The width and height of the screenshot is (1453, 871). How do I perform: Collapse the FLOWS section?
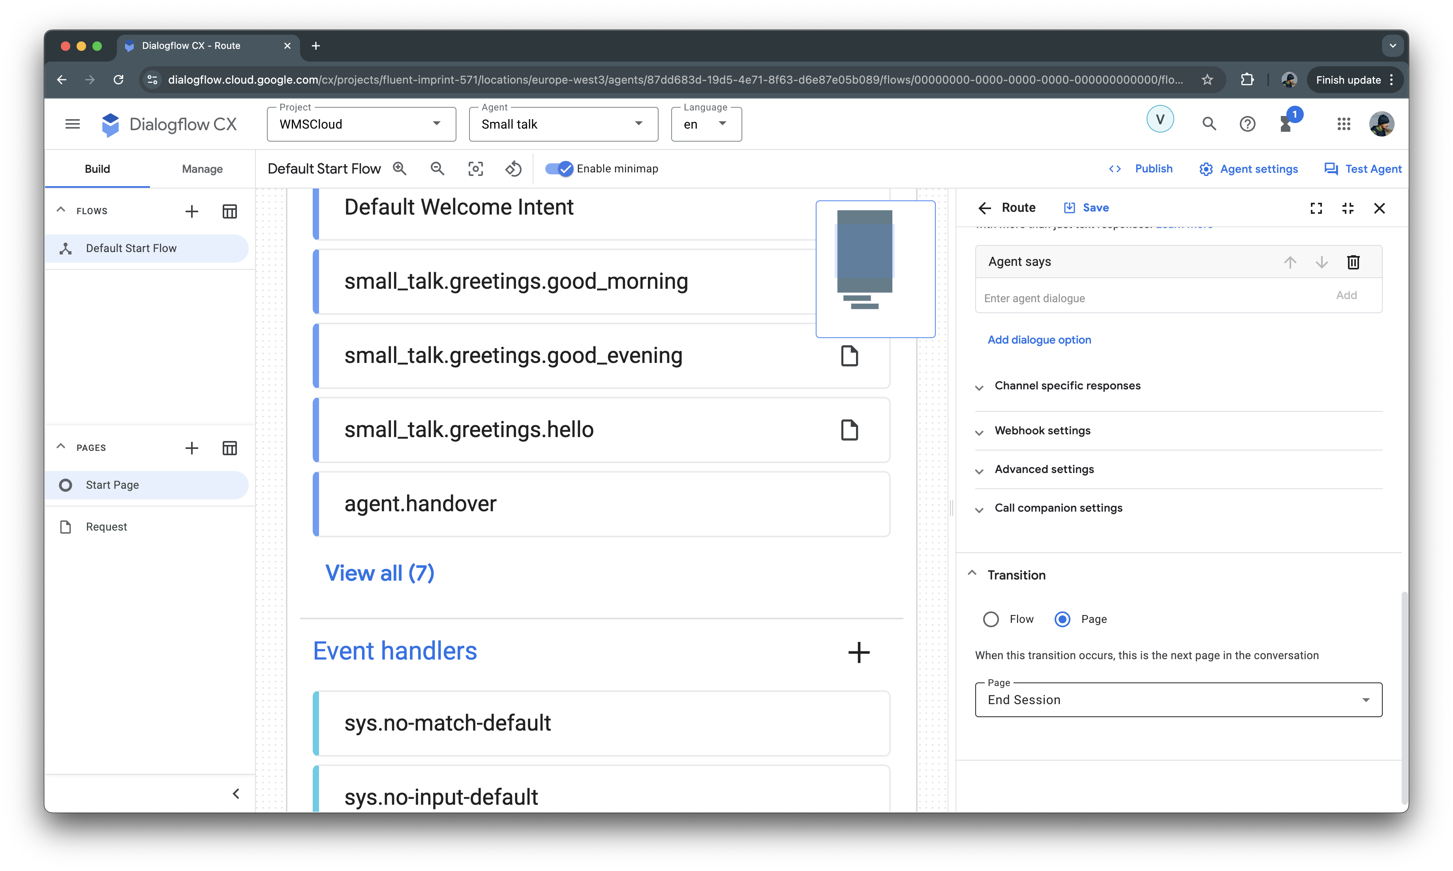(61, 210)
